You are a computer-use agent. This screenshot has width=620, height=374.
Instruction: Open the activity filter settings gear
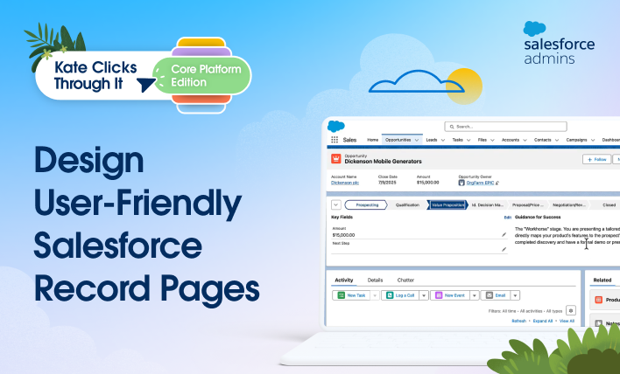[x=571, y=310]
